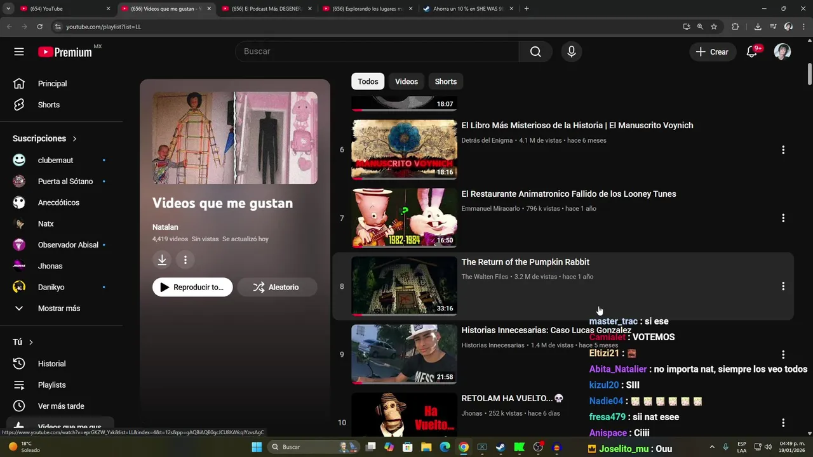Click the Crear button
The image size is (813, 457).
pos(713,52)
